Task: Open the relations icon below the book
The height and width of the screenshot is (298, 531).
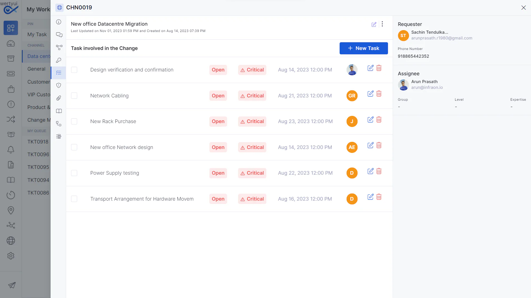Action: [x=59, y=124]
